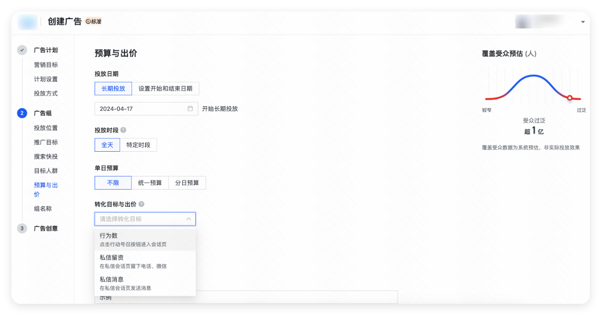Go to 目标人群 in sidebar
This screenshot has height=315, width=601.
tap(46, 171)
